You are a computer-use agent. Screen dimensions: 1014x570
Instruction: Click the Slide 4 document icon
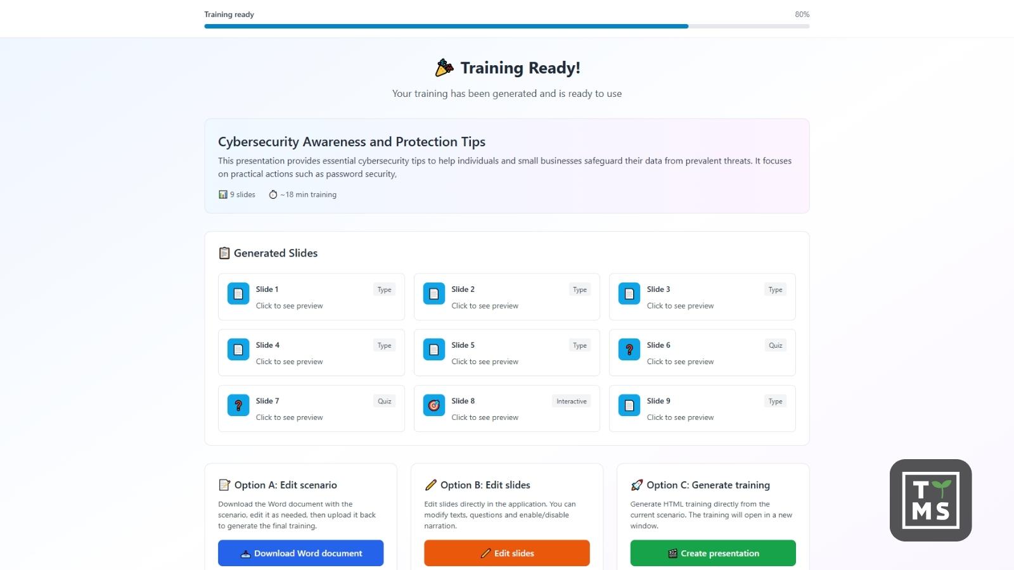[x=238, y=350]
